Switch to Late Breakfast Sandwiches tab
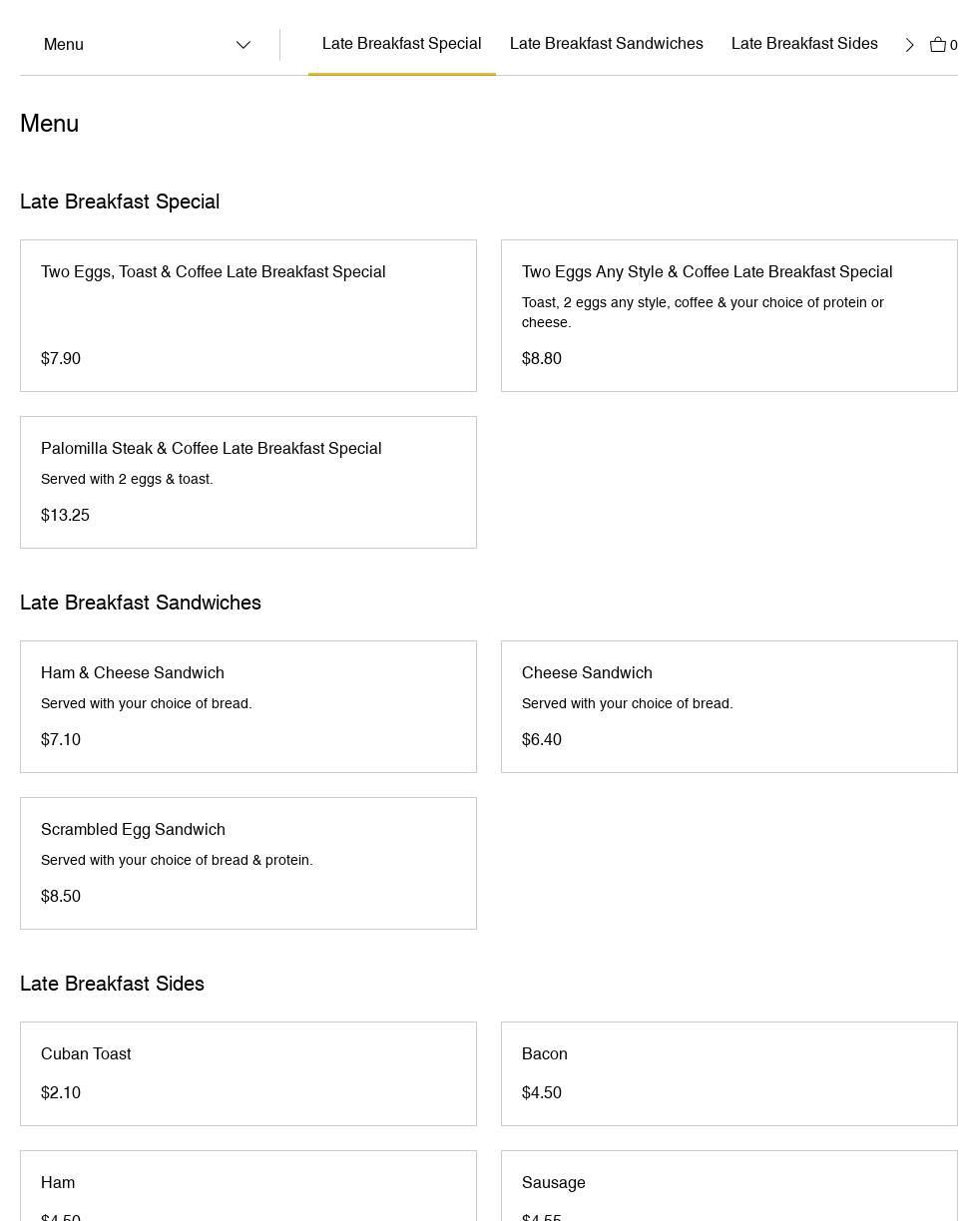 pyautogui.click(x=606, y=44)
